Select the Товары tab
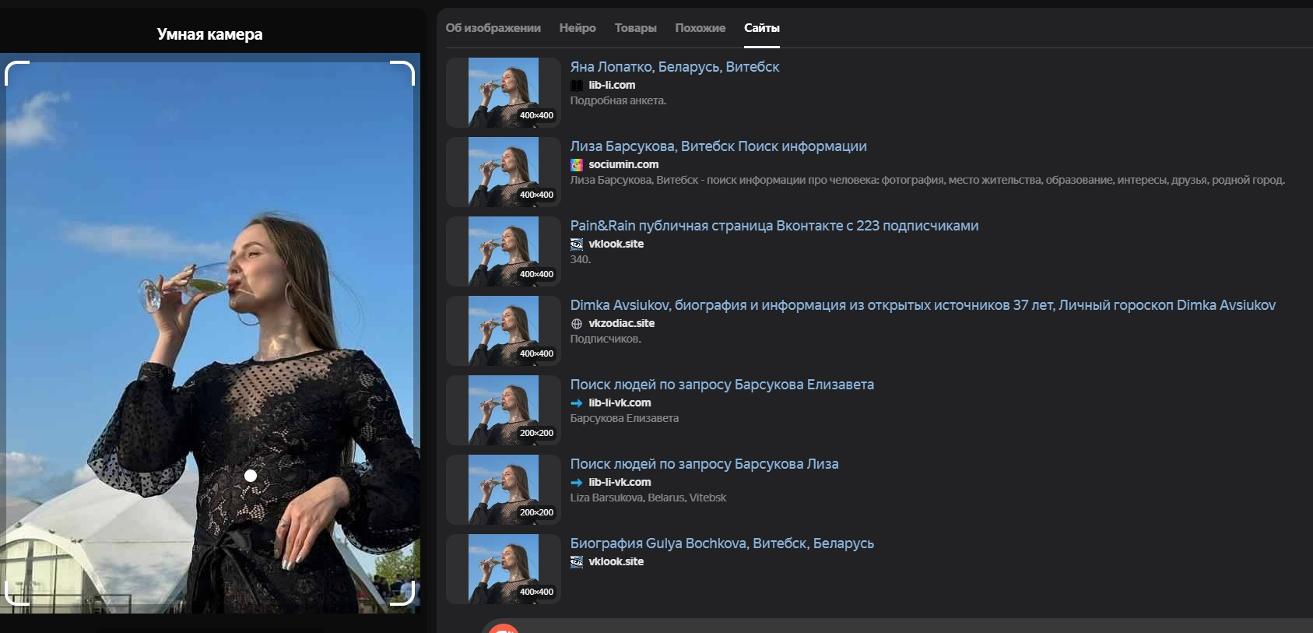1313x633 pixels. click(x=635, y=28)
